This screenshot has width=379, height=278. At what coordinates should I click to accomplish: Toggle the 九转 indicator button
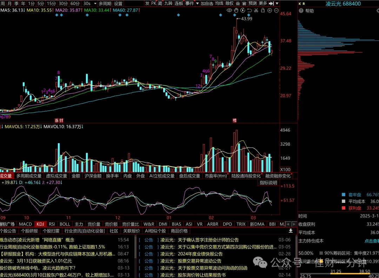coord(168,4)
